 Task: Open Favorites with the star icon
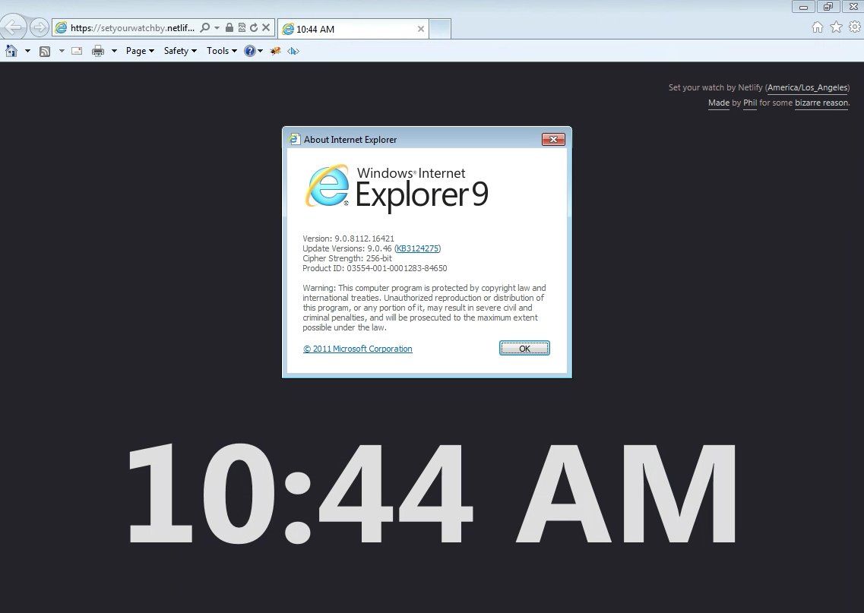[x=837, y=27]
